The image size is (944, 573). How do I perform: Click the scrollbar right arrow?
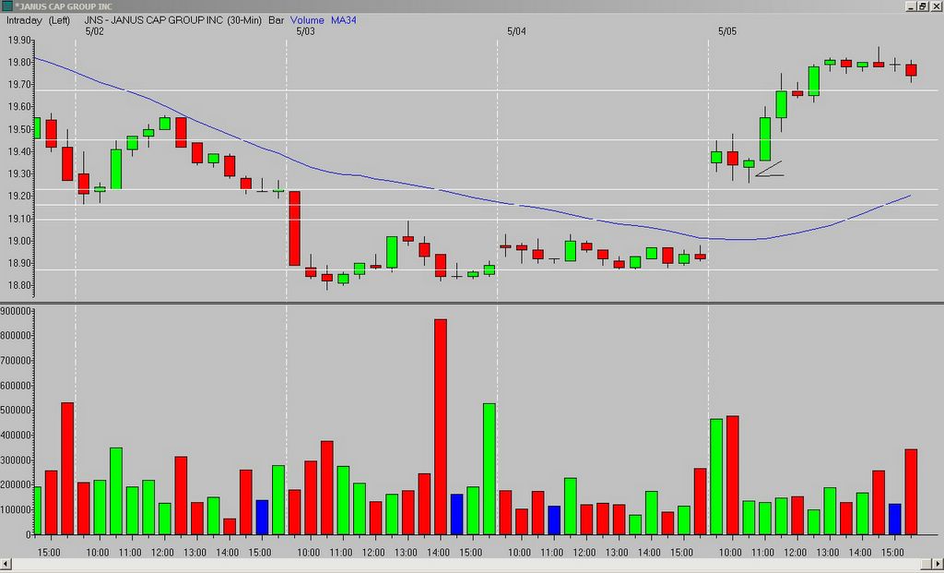[x=938, y=565]
